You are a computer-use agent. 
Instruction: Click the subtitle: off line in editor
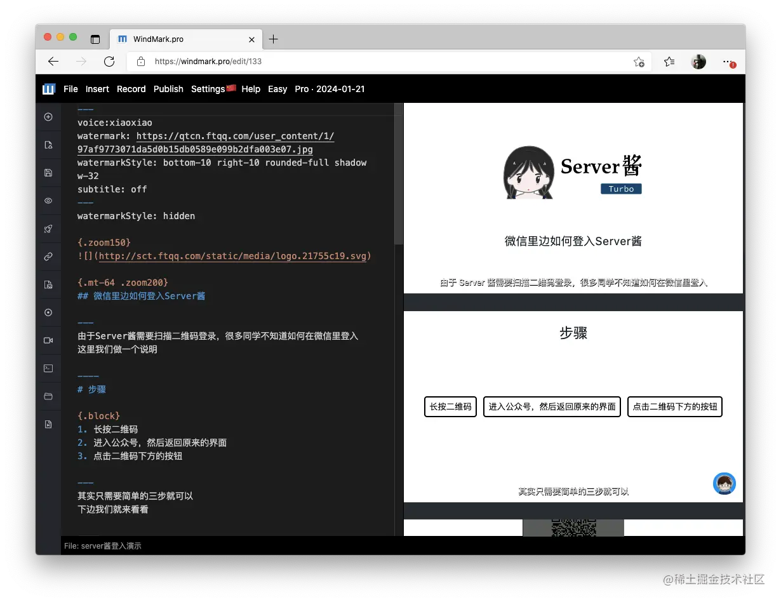point(112,189)
